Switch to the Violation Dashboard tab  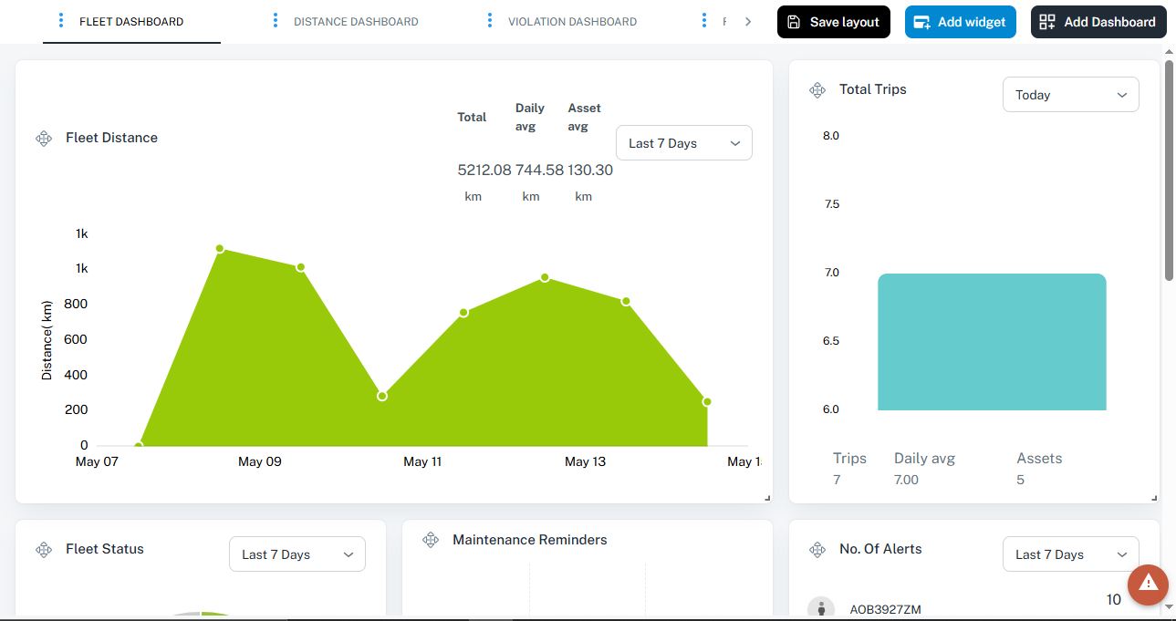pos(571,21)
